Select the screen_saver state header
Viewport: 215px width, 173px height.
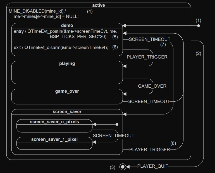coord(67,112)
